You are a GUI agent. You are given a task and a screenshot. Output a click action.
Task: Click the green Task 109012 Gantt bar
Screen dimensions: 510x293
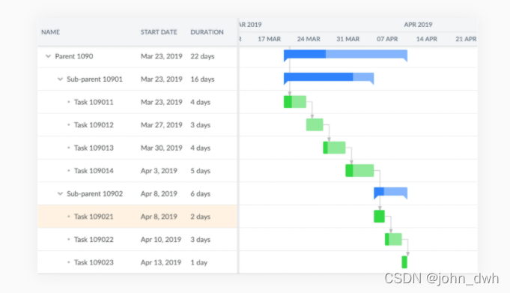[315, 124]
